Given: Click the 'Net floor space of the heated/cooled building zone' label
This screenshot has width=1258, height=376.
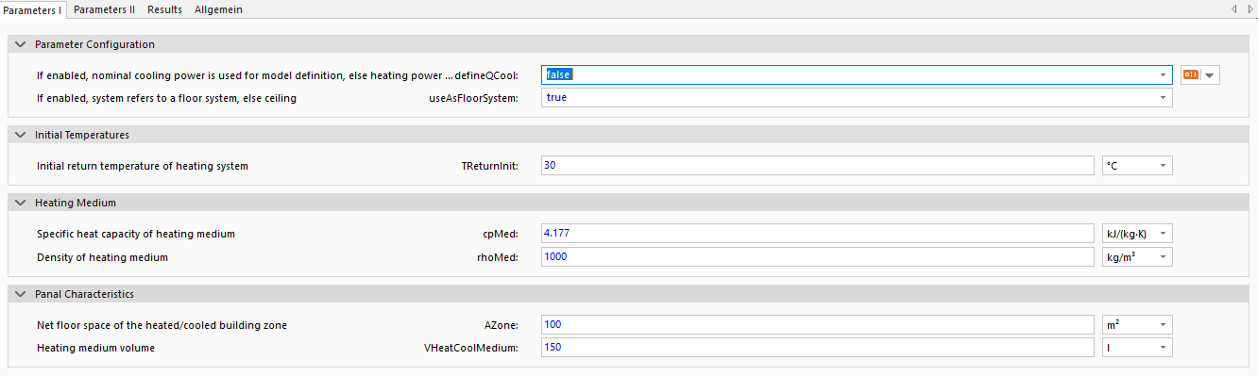Looking at the screenshot, I should point(161,325).
